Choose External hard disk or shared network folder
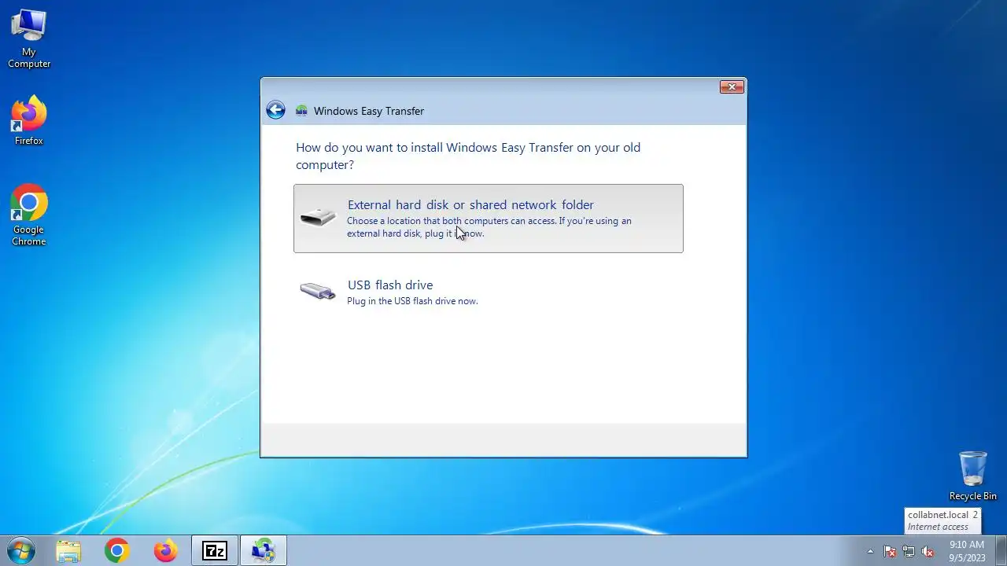This screenshot has height=566, width=1007. click(x=488, y=219)
